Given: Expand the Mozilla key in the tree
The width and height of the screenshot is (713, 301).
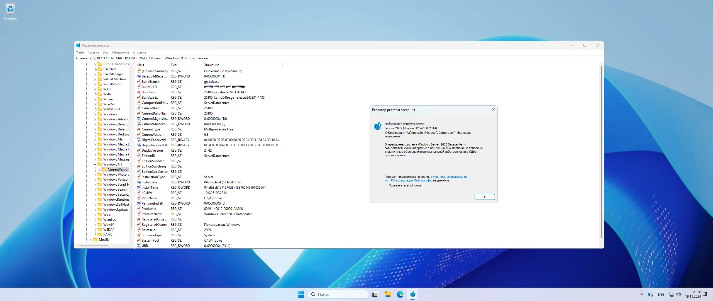Looking at the screenshot, I should pos(91,240).
